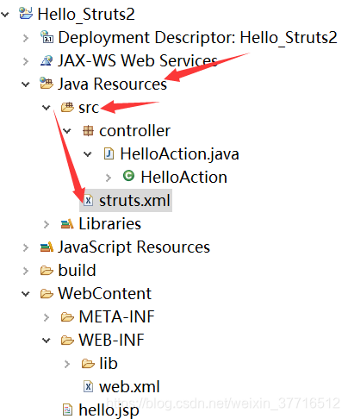Screen dimensions: 348x419
Task: Select the 'WebContent' label
Action: click(x=105, y=293)
